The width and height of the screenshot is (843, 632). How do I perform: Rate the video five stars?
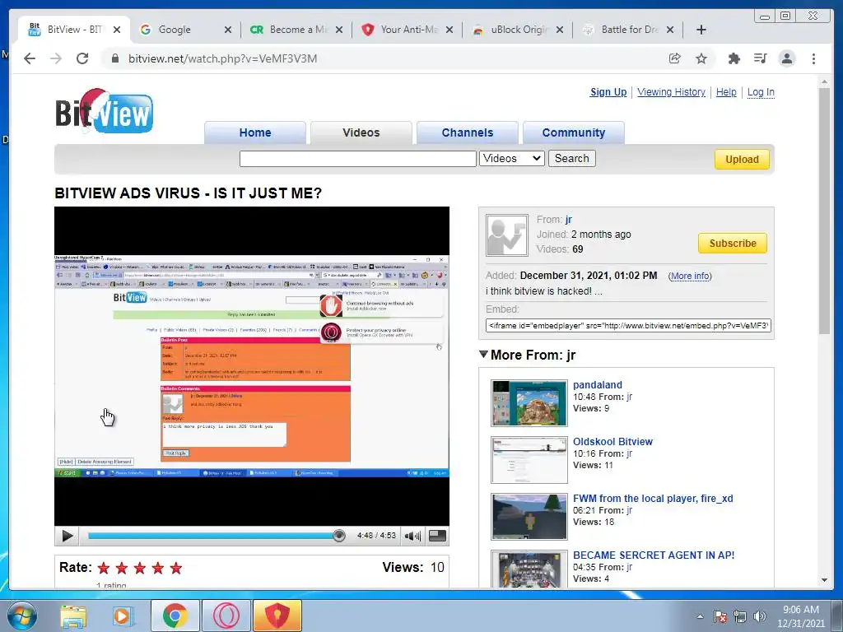click(x=176, y=568)
